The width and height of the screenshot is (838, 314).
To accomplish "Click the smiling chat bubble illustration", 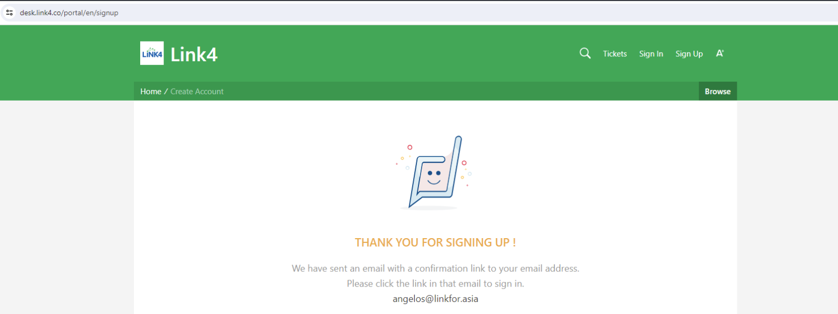I will coord(435,173).
